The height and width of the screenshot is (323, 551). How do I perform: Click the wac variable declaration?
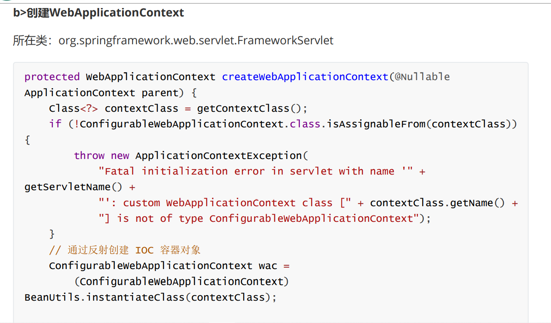(268, 266)
